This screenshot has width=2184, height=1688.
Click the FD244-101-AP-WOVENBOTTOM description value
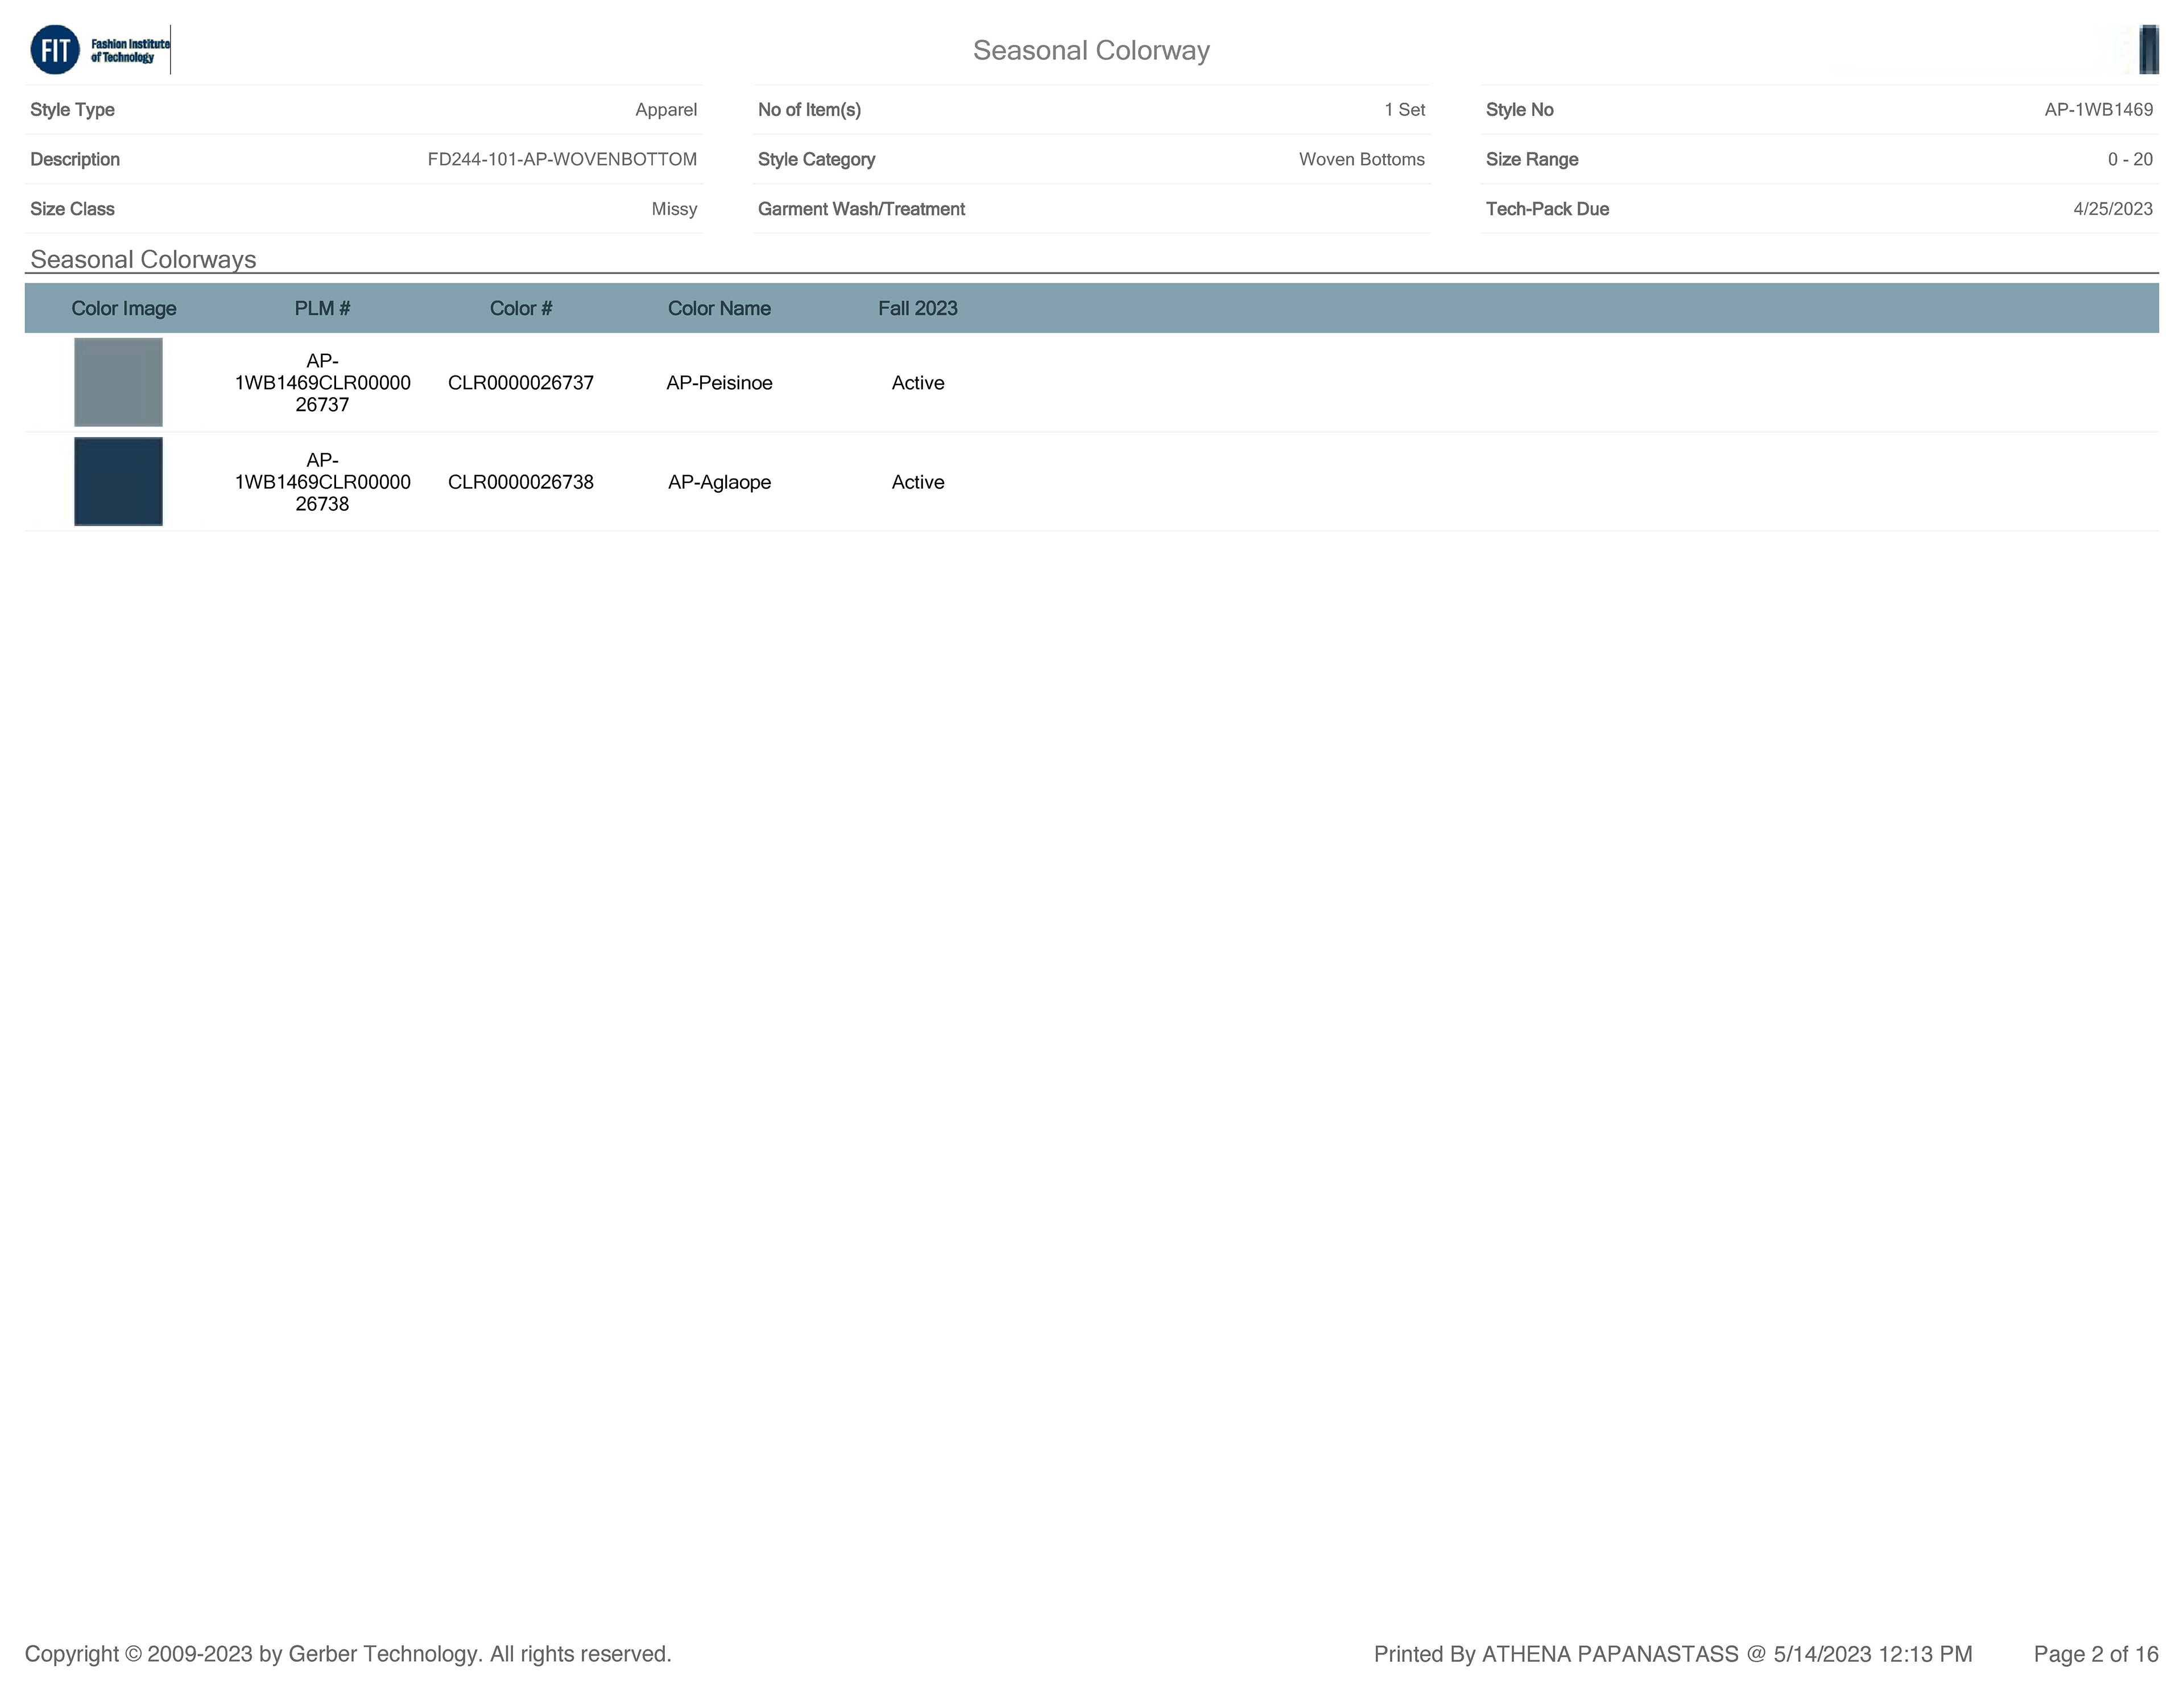point(562,159)
